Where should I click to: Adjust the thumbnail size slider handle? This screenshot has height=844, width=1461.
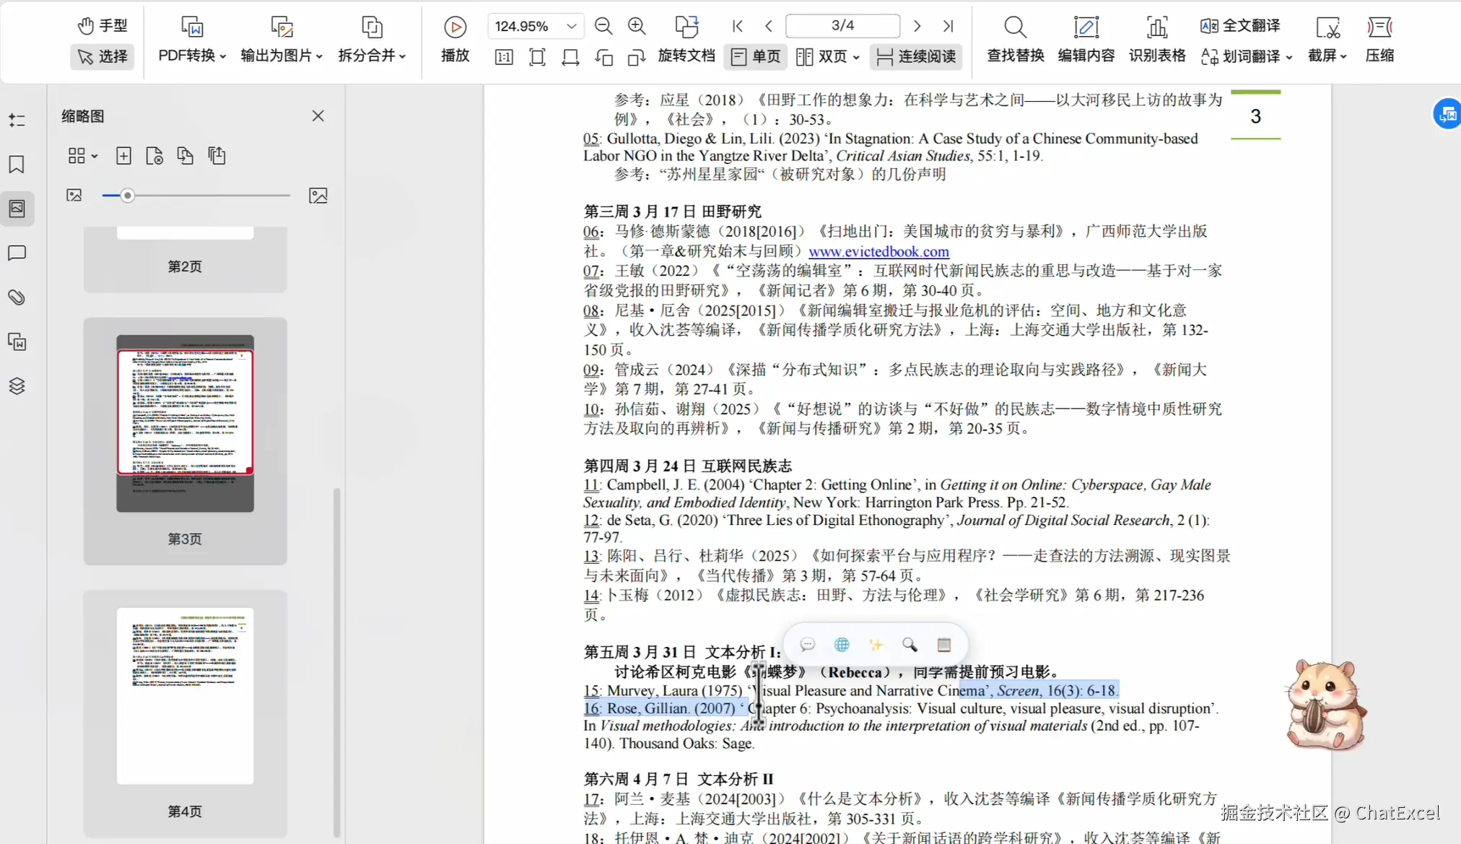(x=128, y=196)
